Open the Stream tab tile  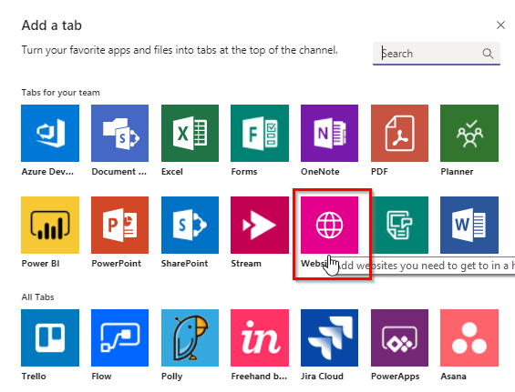click(260, 225)
